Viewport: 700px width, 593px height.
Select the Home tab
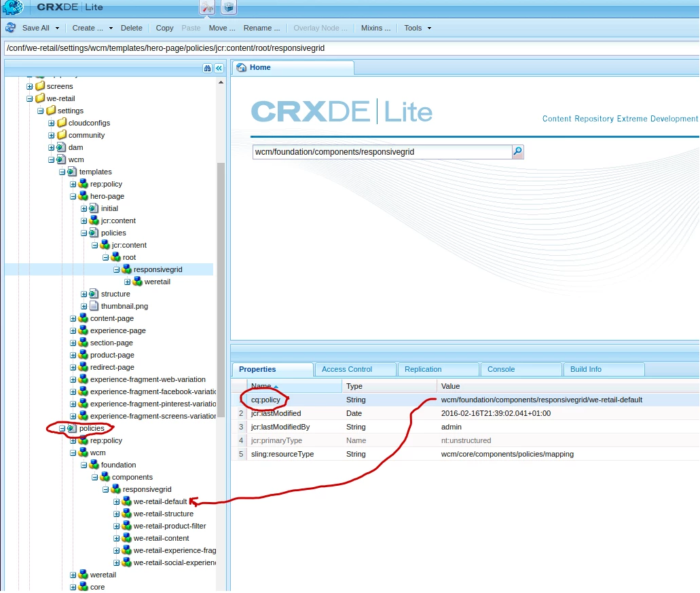(x=293, y=67)
